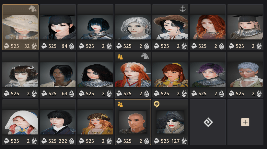Click the anchor icon above eyepatch character
This screenshot has width=267, height=149.
coord(182,8)
